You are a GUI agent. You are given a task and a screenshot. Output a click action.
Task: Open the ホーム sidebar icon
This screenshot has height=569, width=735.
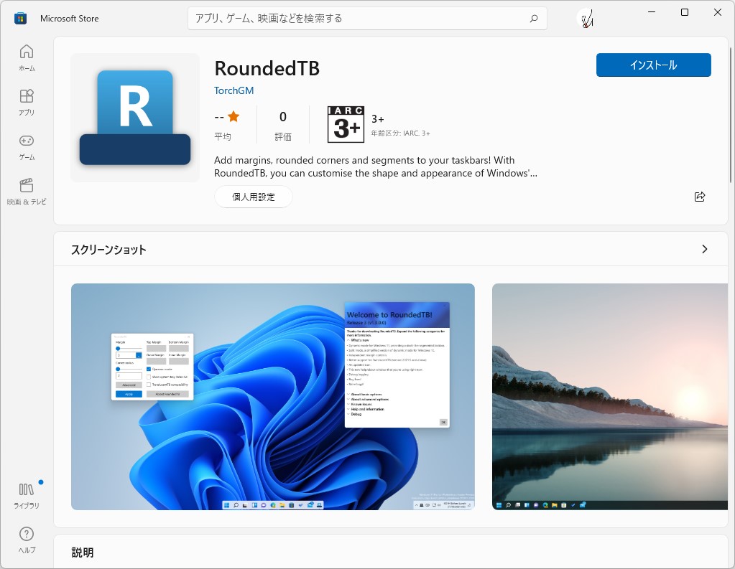pyautogui.click(x=26, y=57)
